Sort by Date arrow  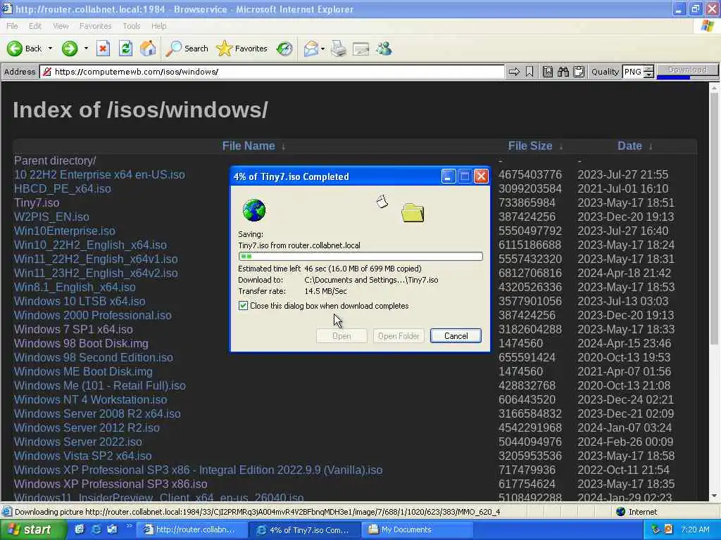pyautogui.click(x=650, y=146)
